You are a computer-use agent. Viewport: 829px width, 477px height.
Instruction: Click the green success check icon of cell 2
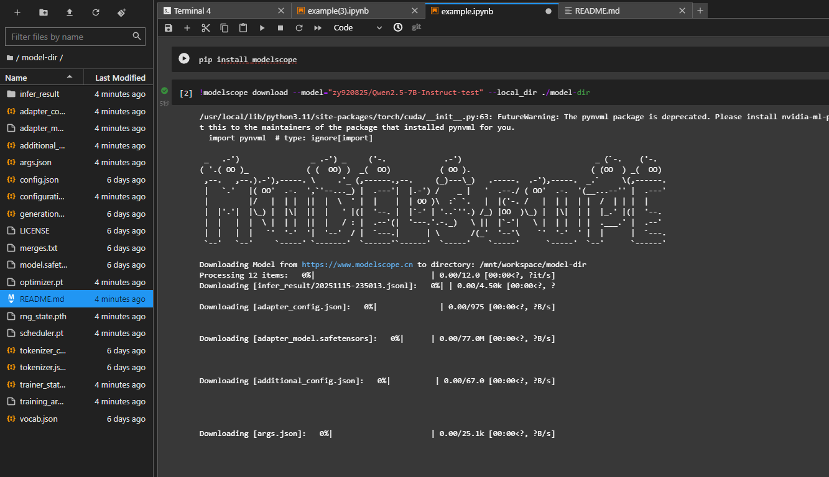pos(164,91)
